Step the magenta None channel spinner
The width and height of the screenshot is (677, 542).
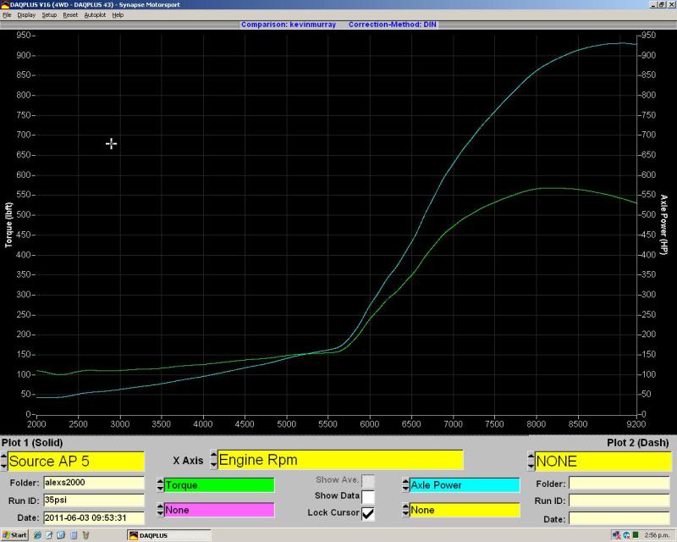[x=160, y=510]
